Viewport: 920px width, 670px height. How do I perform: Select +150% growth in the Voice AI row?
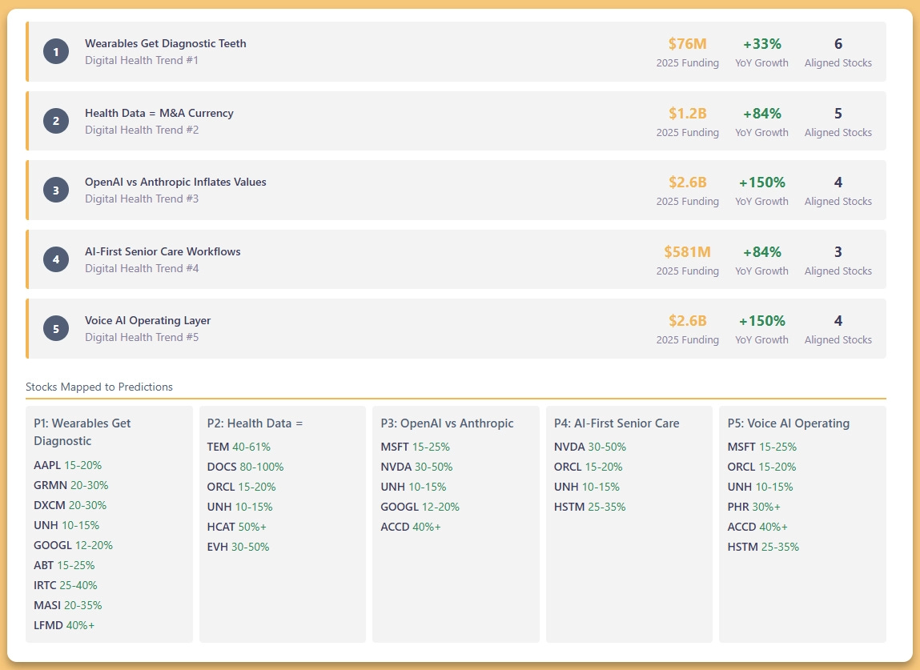[x=762, y=321]
